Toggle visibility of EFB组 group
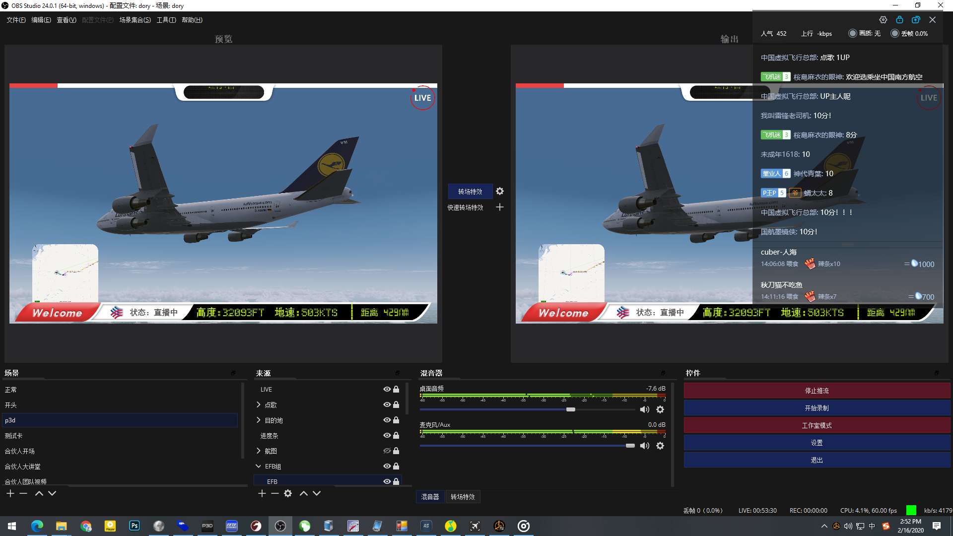953x536 pixels. [x=387, y=467]
